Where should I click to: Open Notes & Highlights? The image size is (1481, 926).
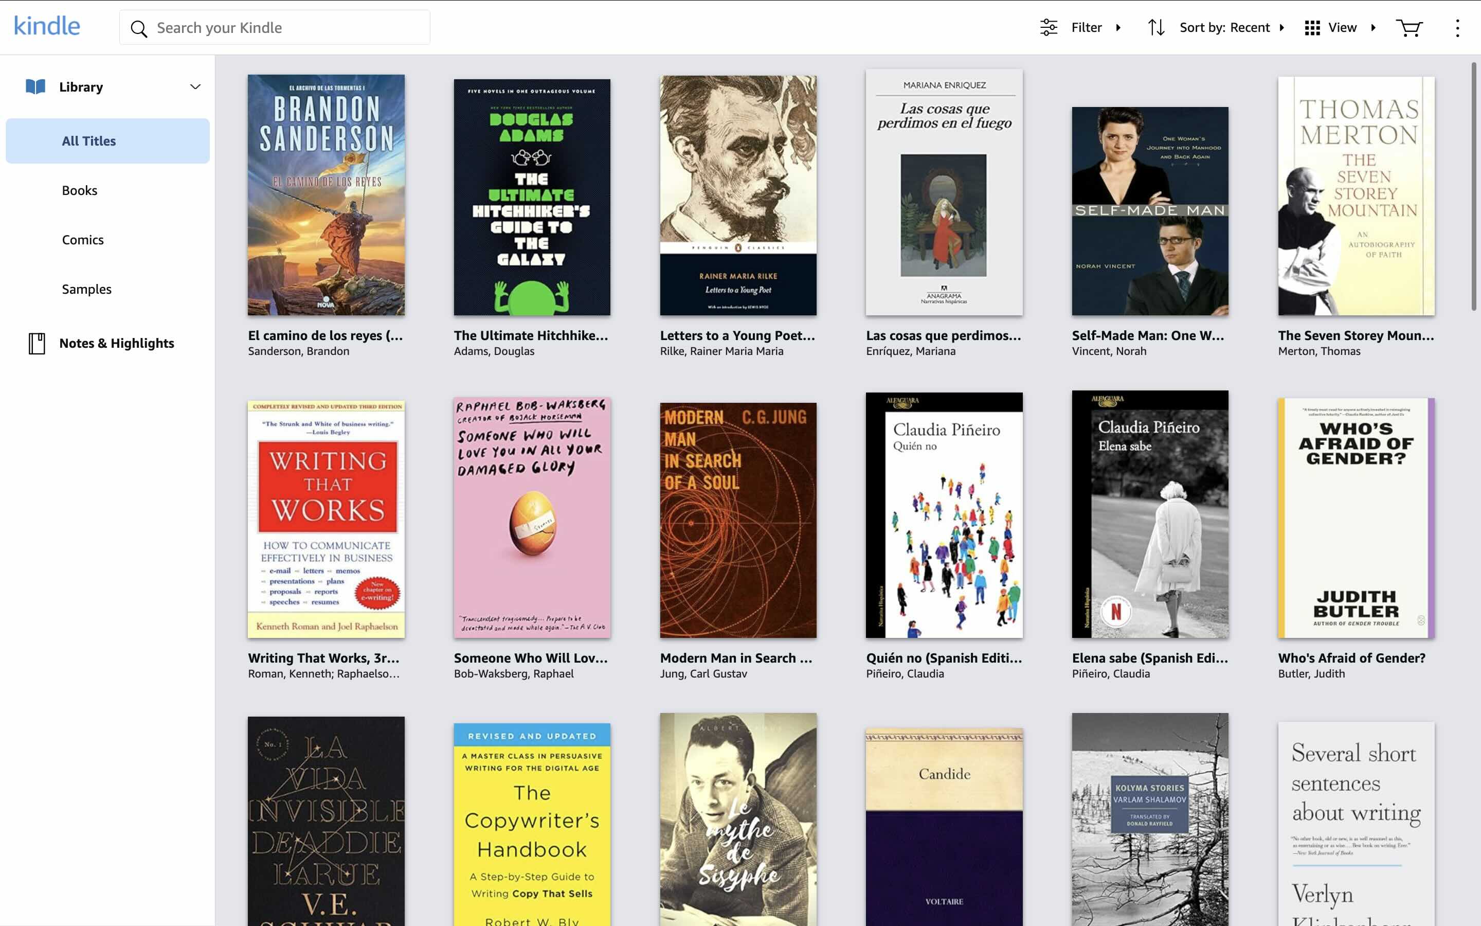point(116,343)
